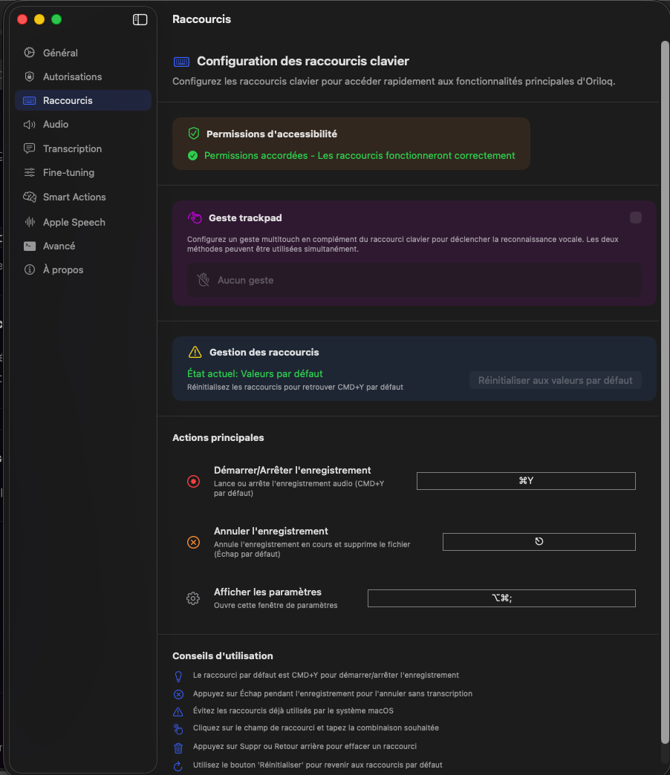The image size is (670, 775).
Task: Click the Raccourcis keyboard icon in sidebar
Action: coord(30,100)
